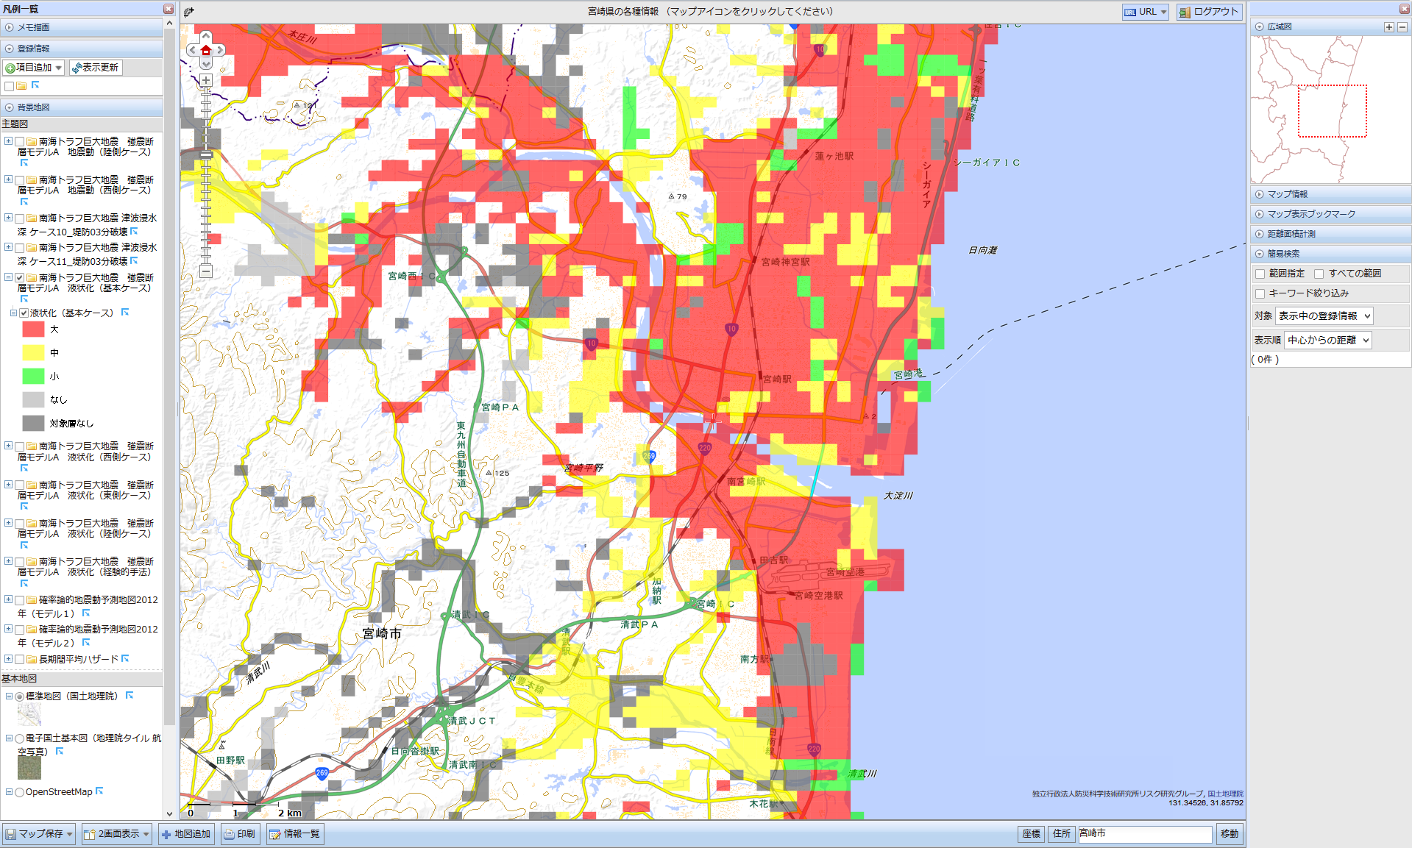The height and width of the screenshot is (848, 1412).
Task: Click the red home icon in pan control
Action: (x=206, y=50)
